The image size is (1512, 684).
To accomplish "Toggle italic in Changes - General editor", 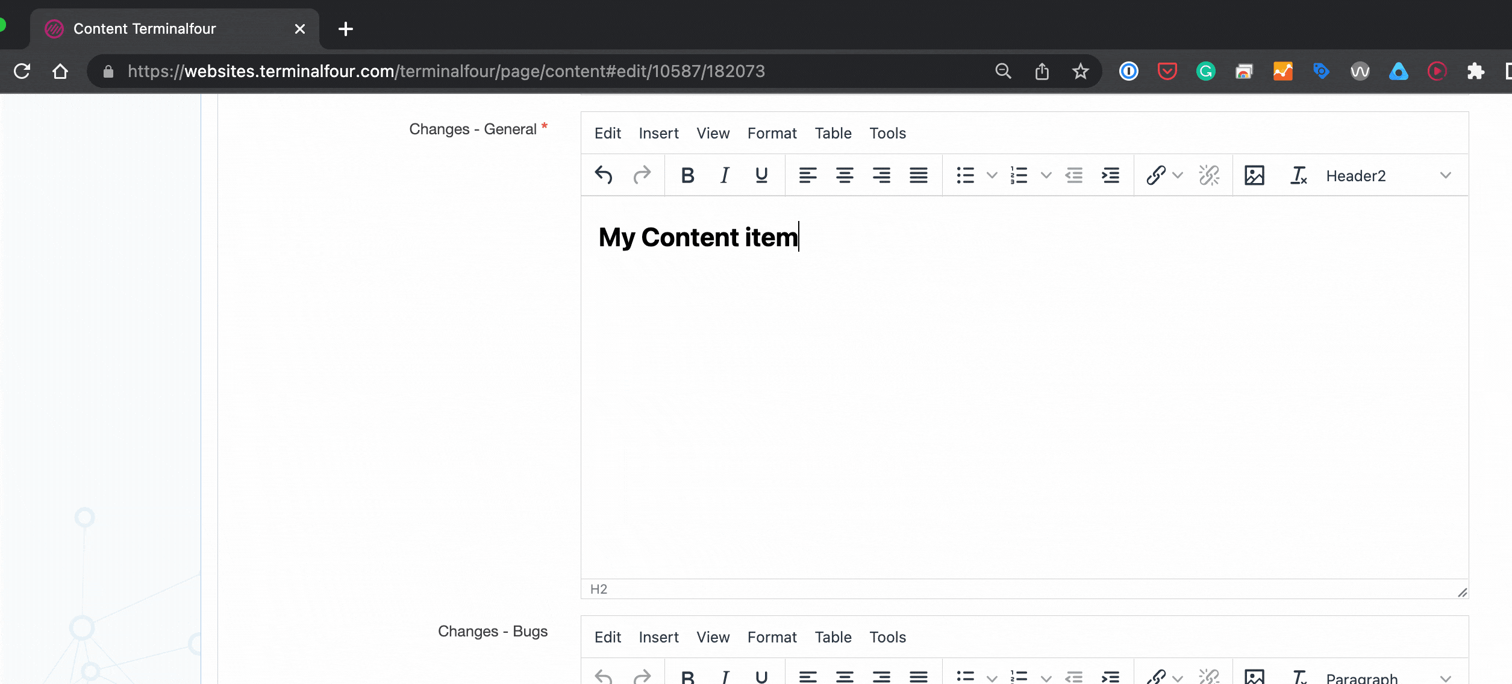I will click(725, 175).
